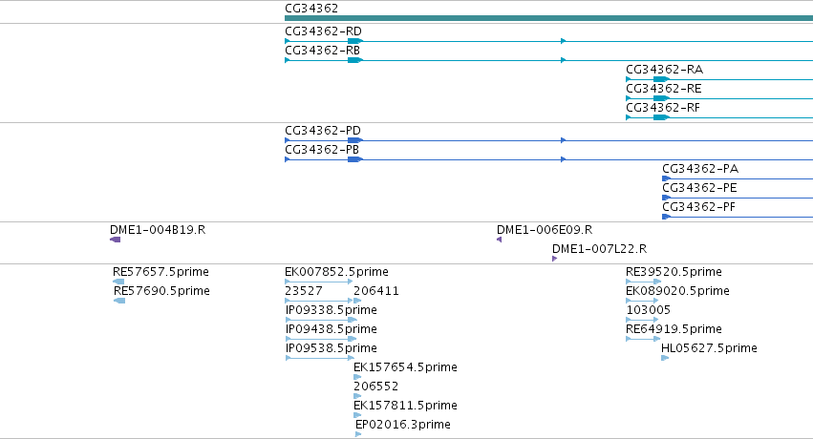This screenshot has height=439, width=813.
Task: Click the teal CG34362 gene bar
Action: click(x=548, y=18)
